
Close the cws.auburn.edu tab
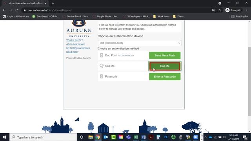tap(45, 3)
